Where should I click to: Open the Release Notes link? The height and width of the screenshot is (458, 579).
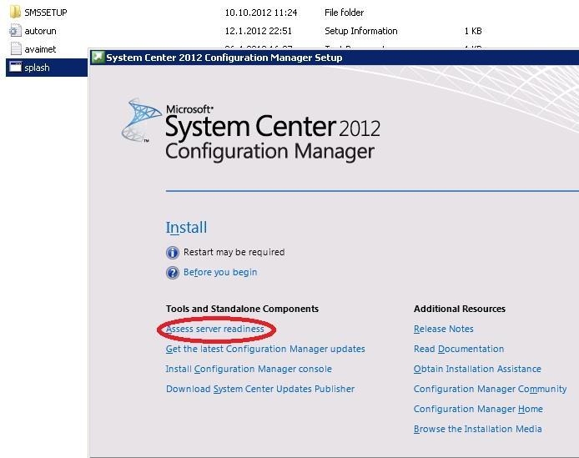click(444, 329)
